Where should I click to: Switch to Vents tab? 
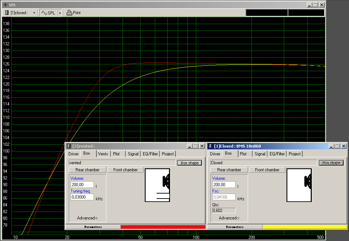[103, 154]
